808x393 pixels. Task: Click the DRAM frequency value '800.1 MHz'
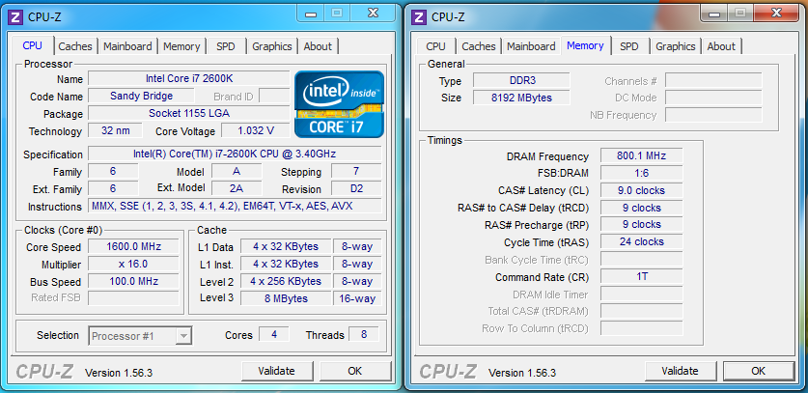coord(642,155)
